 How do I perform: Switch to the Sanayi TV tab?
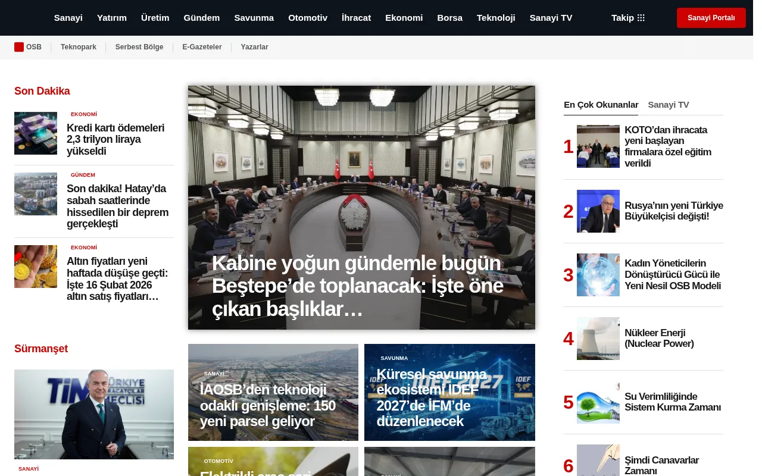click(x=668, y=105)
